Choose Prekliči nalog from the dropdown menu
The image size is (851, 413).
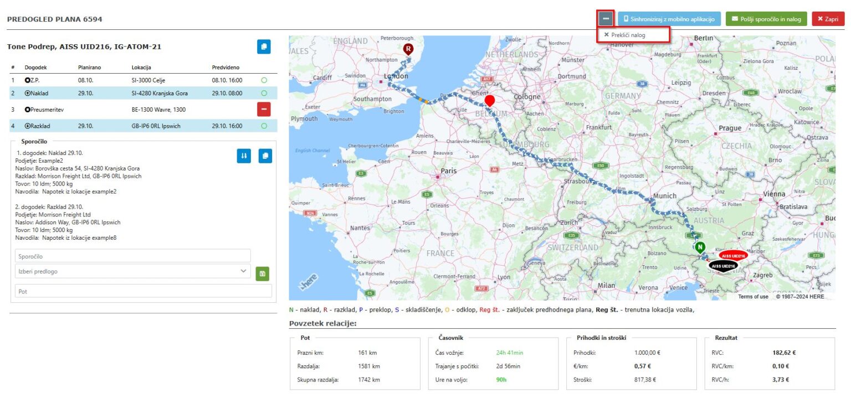point(628,35)
